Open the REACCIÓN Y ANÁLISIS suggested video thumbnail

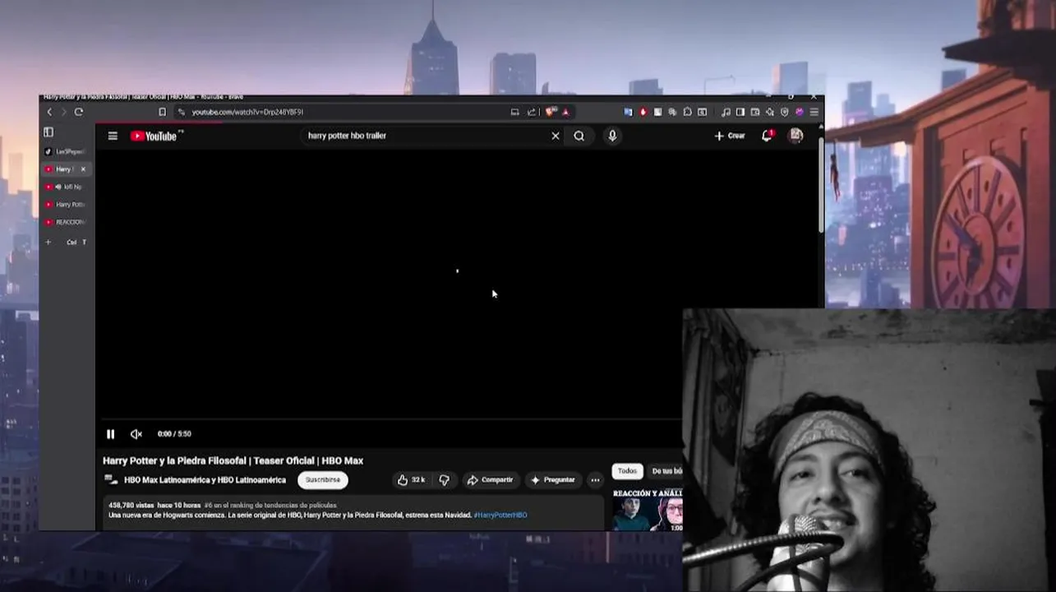tap(648, 510)
